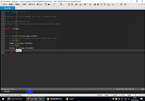Click the new file transfer icon

coord(112,4)
